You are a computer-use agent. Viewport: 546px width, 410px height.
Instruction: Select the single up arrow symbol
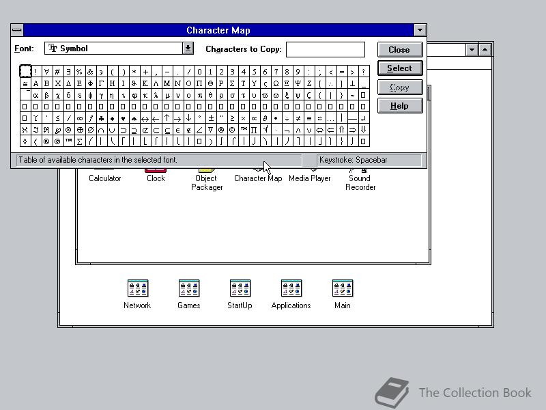pyautogui.click(x=167, y=118)
